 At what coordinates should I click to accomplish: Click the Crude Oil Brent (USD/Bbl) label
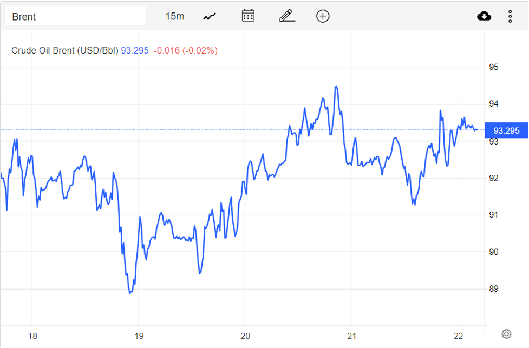pyautogui.click(x=64, y=50)
